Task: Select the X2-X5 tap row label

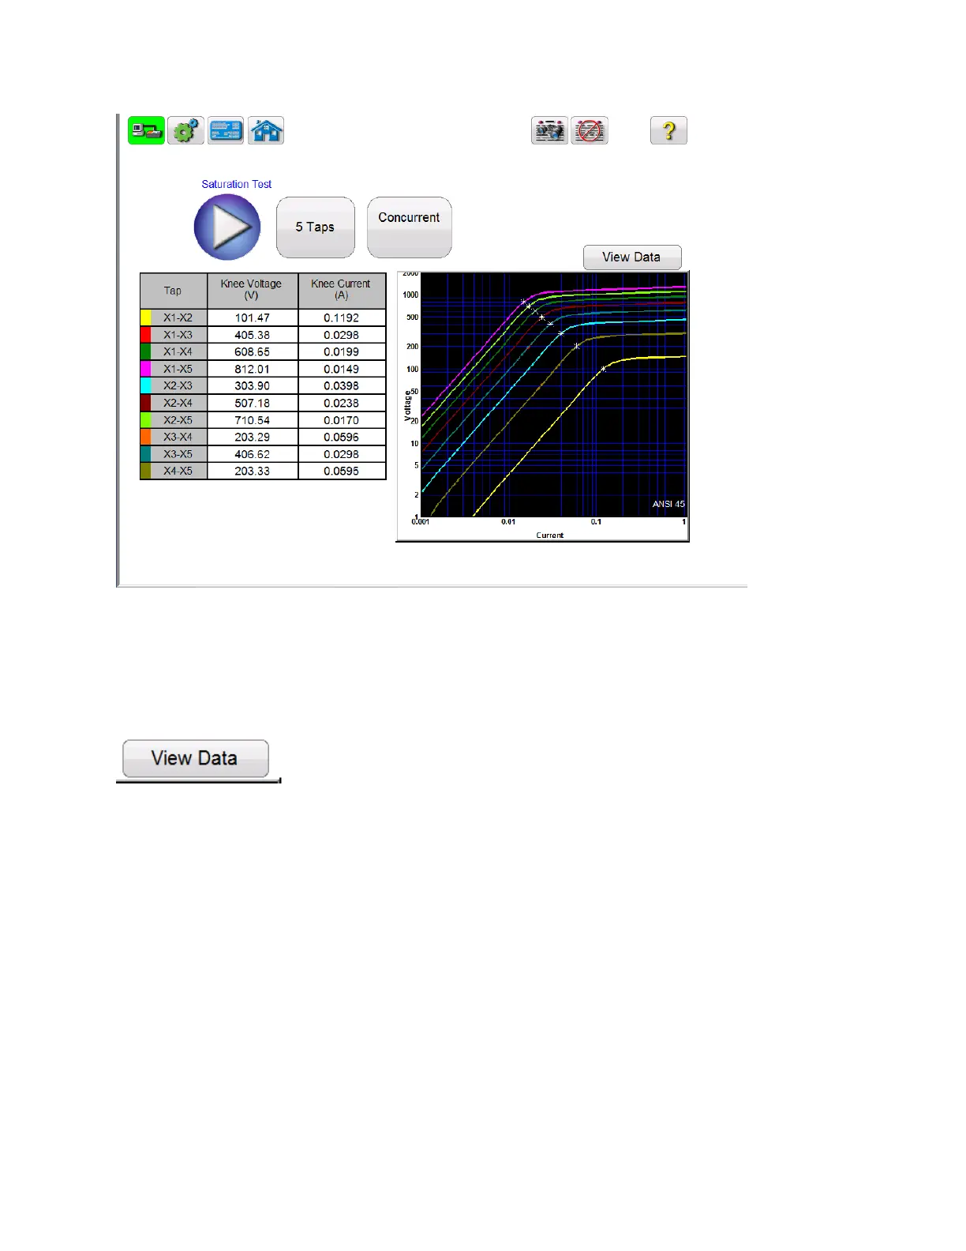Action: point(178,420)
